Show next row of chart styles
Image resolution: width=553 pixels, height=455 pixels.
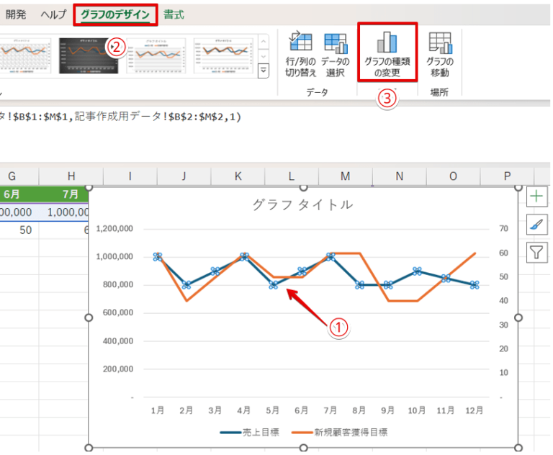click(x=264, y=56)
